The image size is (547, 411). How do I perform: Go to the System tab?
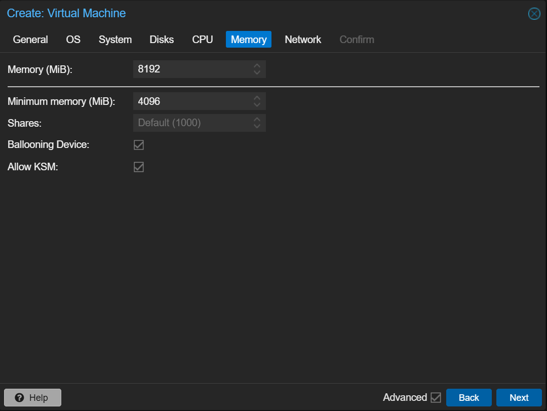[115, 40]
